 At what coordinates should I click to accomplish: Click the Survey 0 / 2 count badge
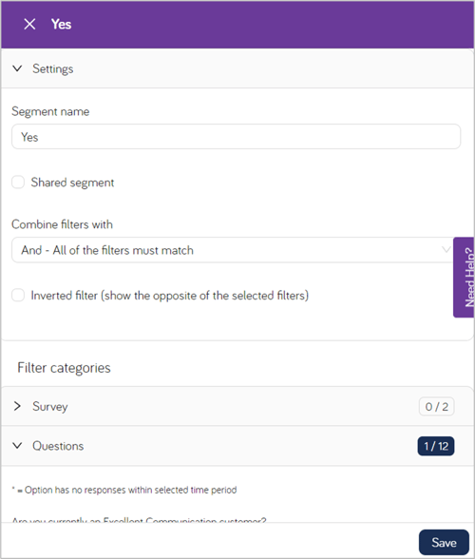436,407
